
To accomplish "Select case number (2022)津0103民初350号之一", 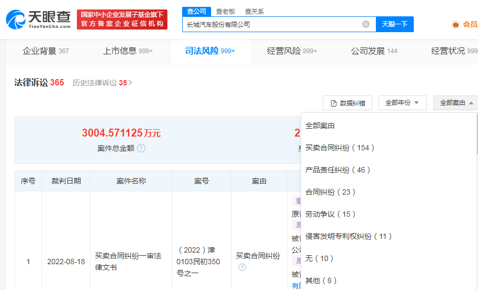I will [x=198, y=262].
